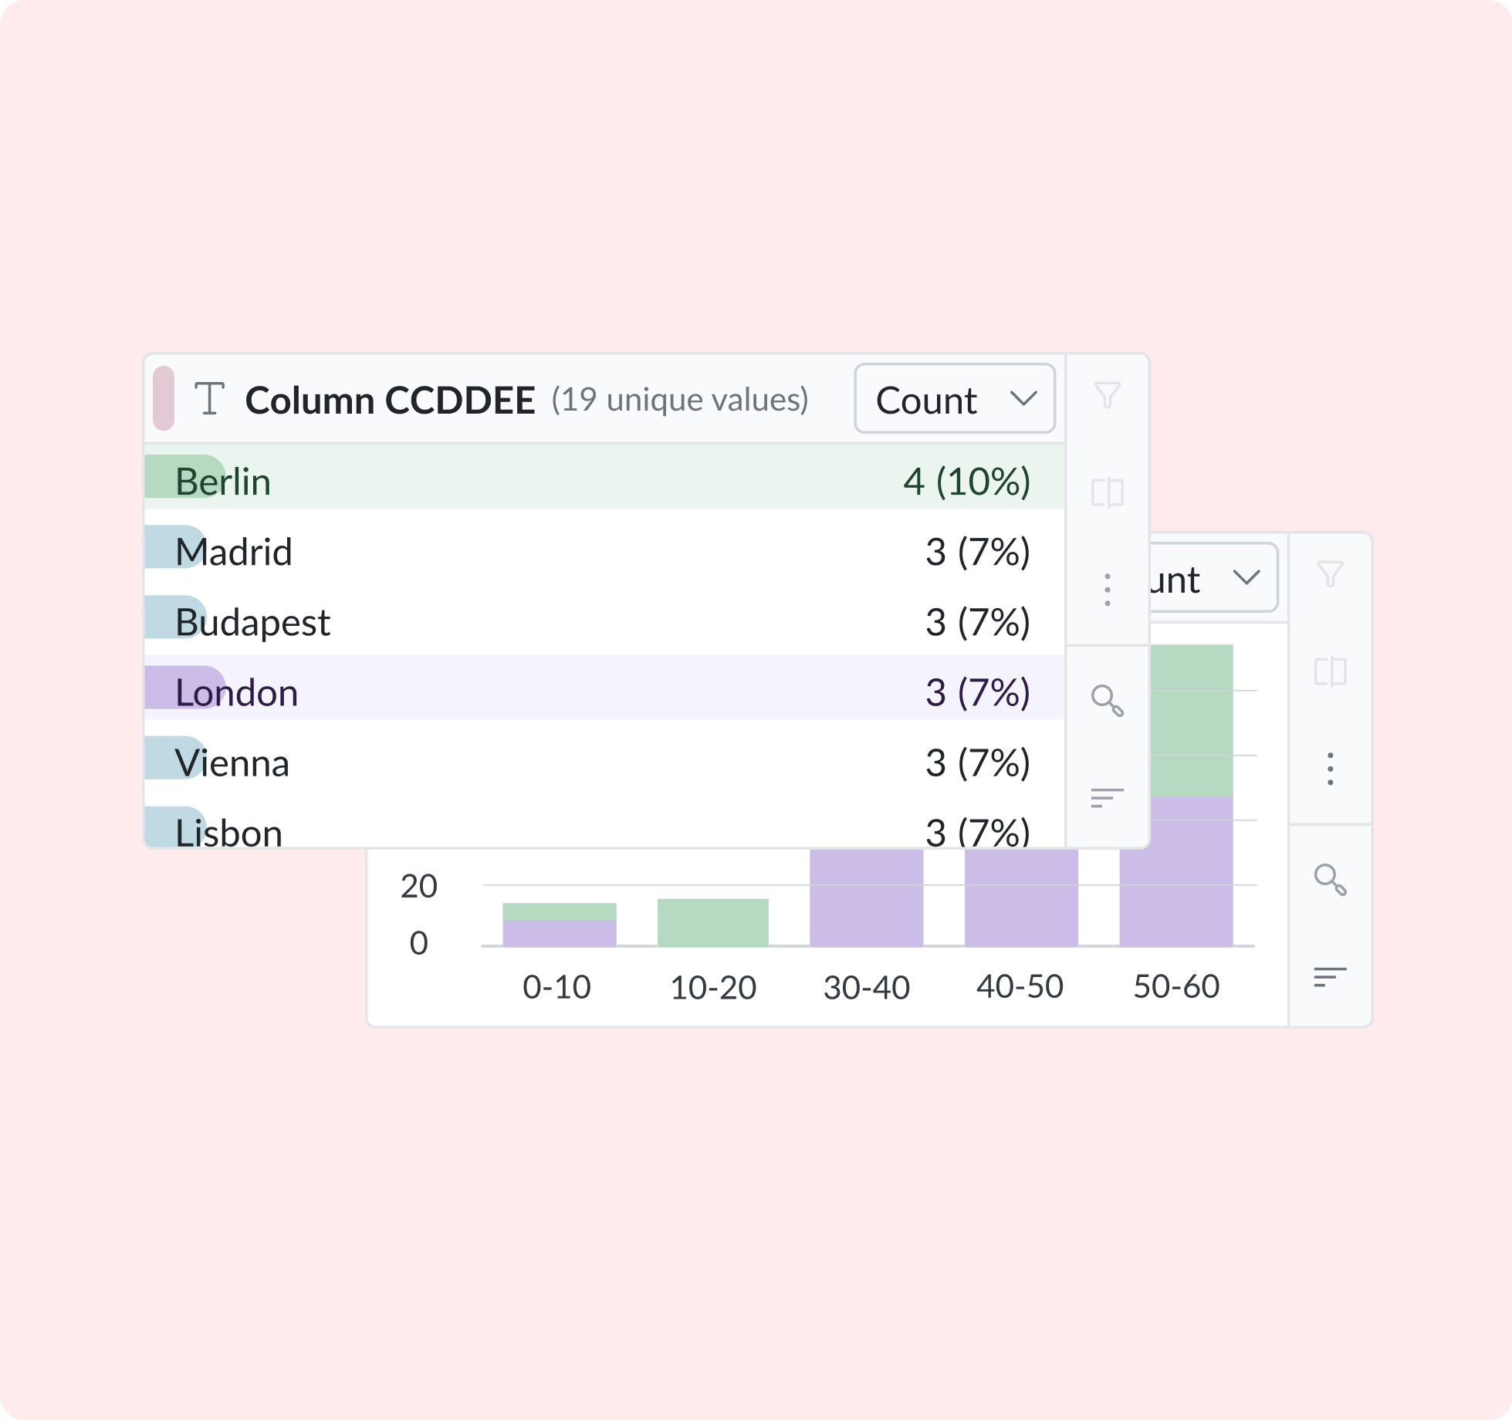Click the sort icon in front panel

[1107, 797]
